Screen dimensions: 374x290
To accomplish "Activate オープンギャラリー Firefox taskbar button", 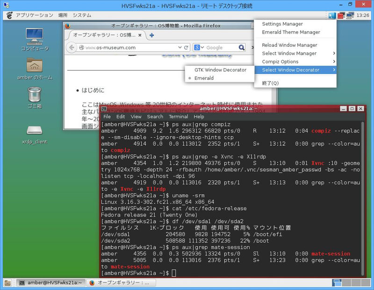I will (121, 283).
